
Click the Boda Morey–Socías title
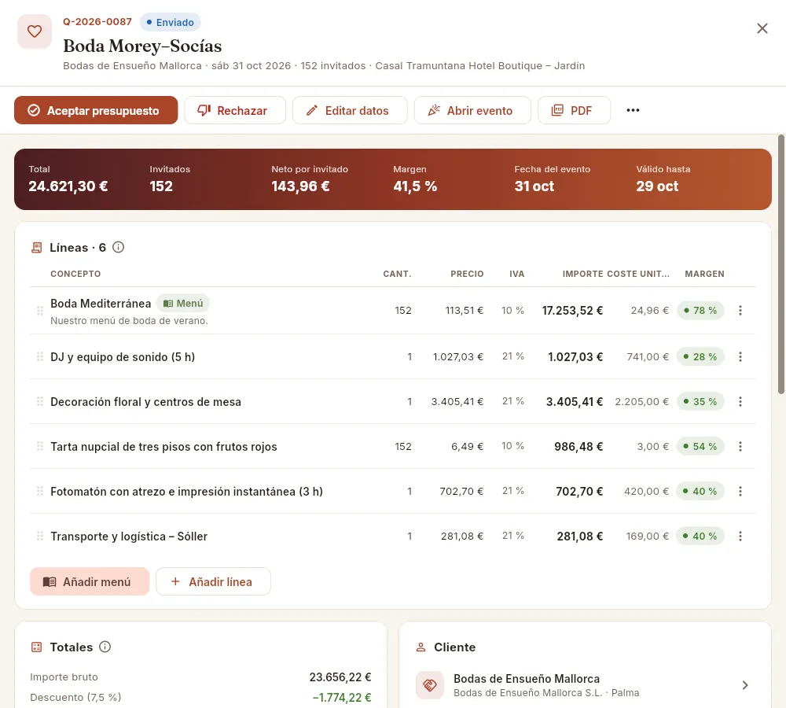pyautogui.click(x=142, y=46)
